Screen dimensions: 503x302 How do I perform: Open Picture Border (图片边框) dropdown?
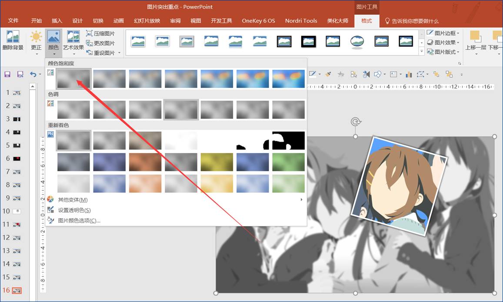(443, 33)
